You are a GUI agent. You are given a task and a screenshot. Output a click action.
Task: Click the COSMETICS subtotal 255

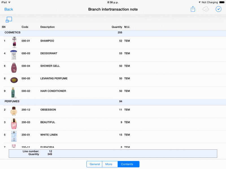120,32
